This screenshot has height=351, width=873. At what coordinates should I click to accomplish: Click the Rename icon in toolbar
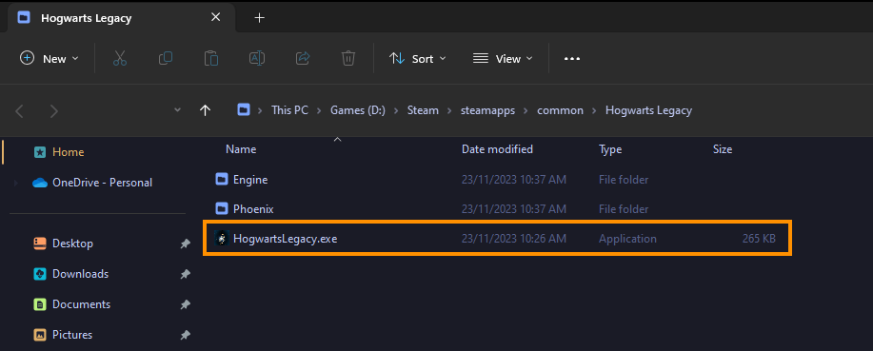click(257, 58)
